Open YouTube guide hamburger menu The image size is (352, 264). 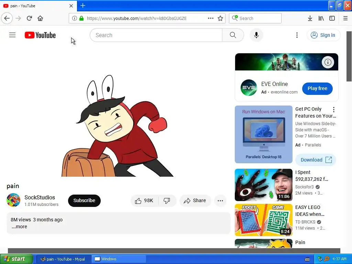(x=12, y=35)
